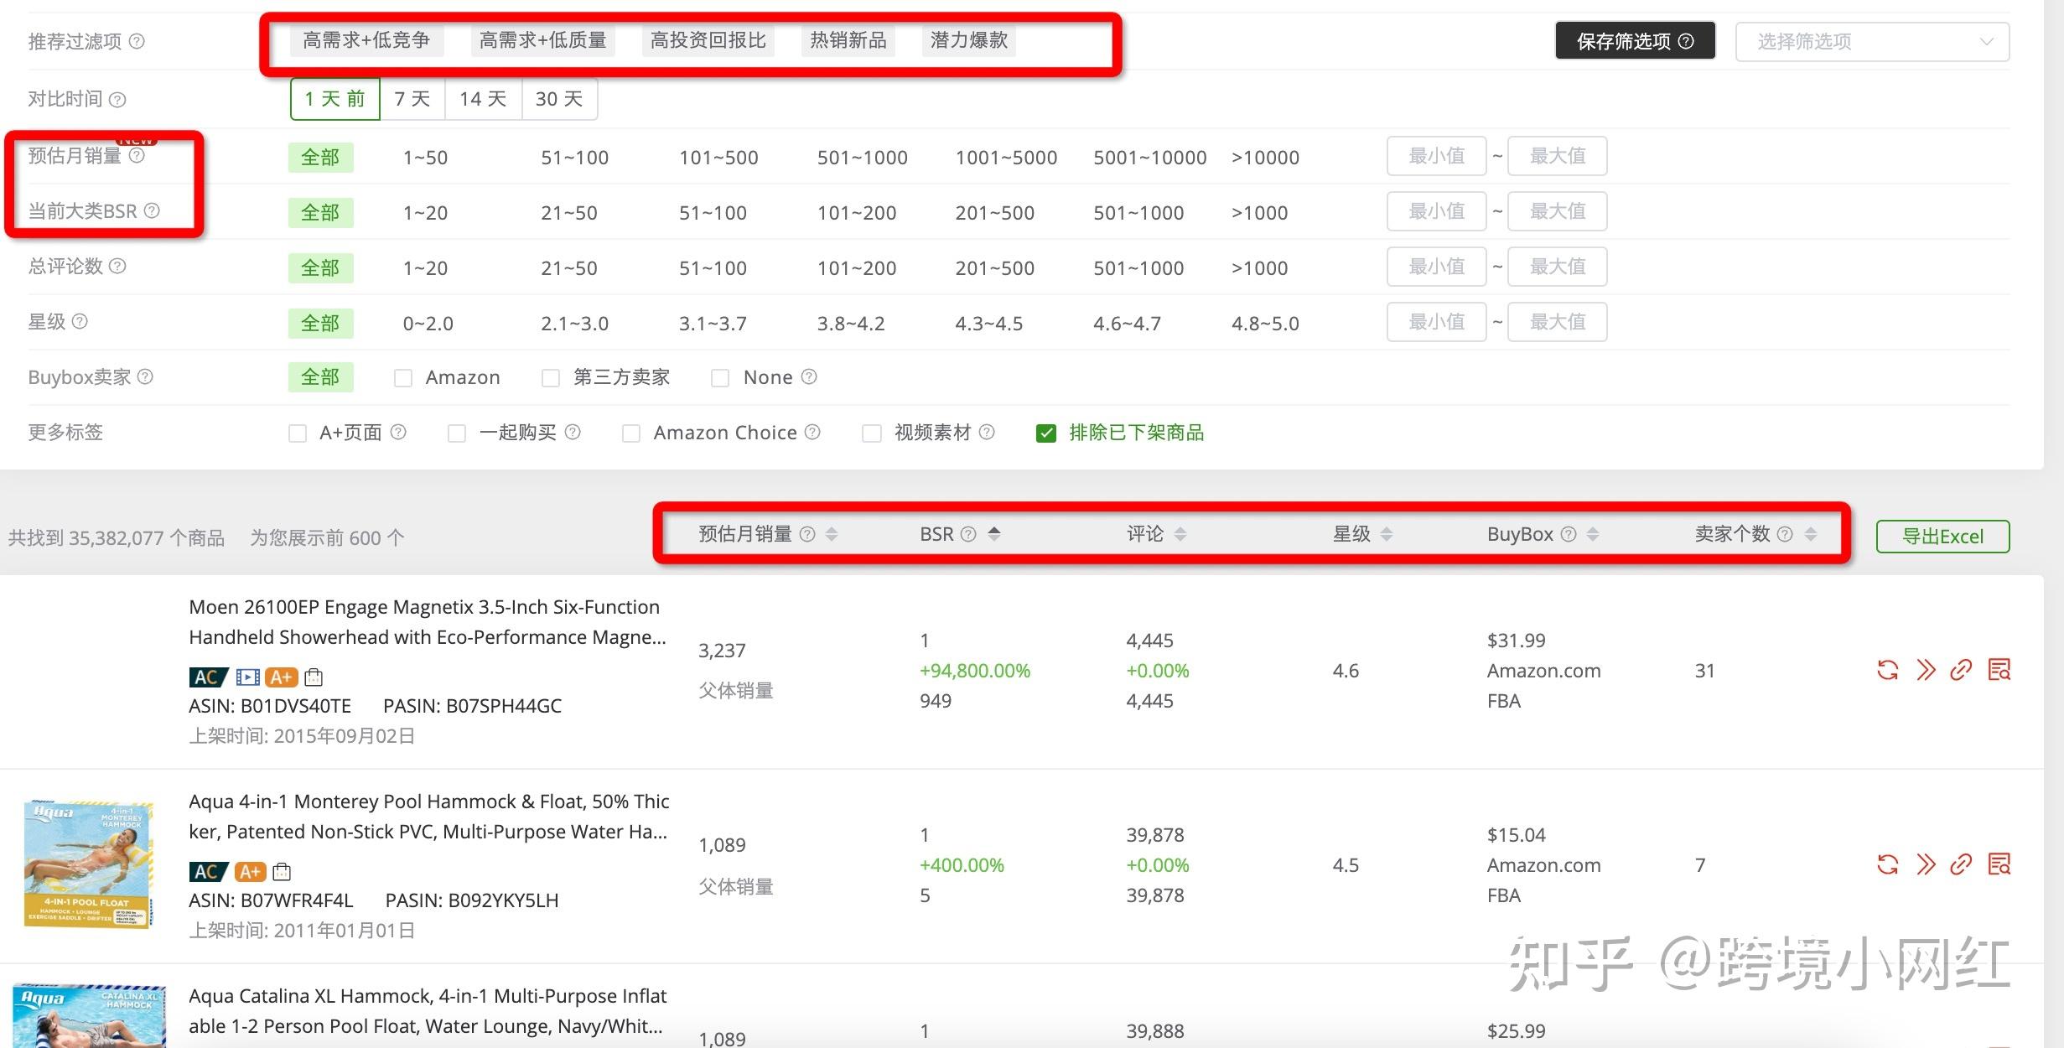Open the 选择筛选项 dropdown
2064x1048 pixels.
(1871, 41)
